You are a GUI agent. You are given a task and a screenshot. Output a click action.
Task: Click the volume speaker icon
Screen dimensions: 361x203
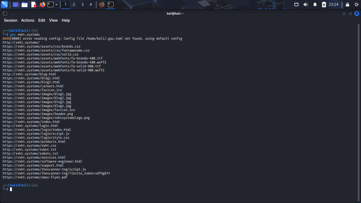pos(306,4)
